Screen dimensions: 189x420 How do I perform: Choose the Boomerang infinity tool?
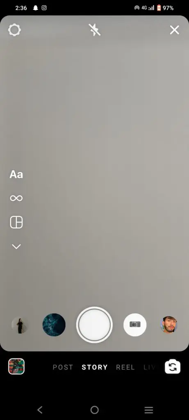point(16,198)
